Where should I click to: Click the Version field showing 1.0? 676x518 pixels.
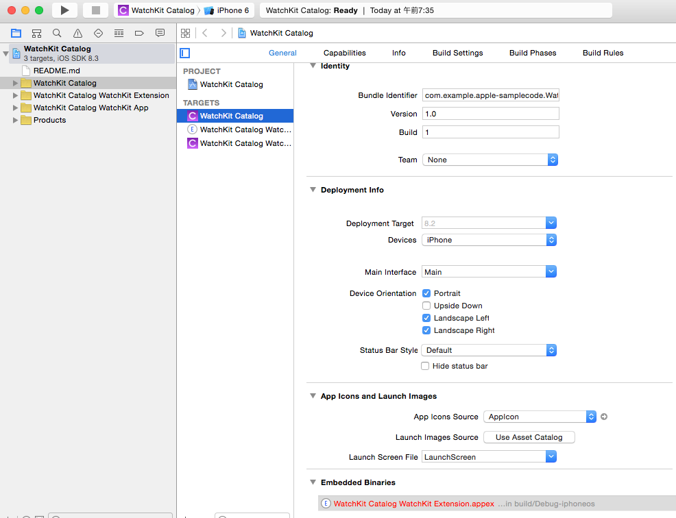[x=491, y=114]
